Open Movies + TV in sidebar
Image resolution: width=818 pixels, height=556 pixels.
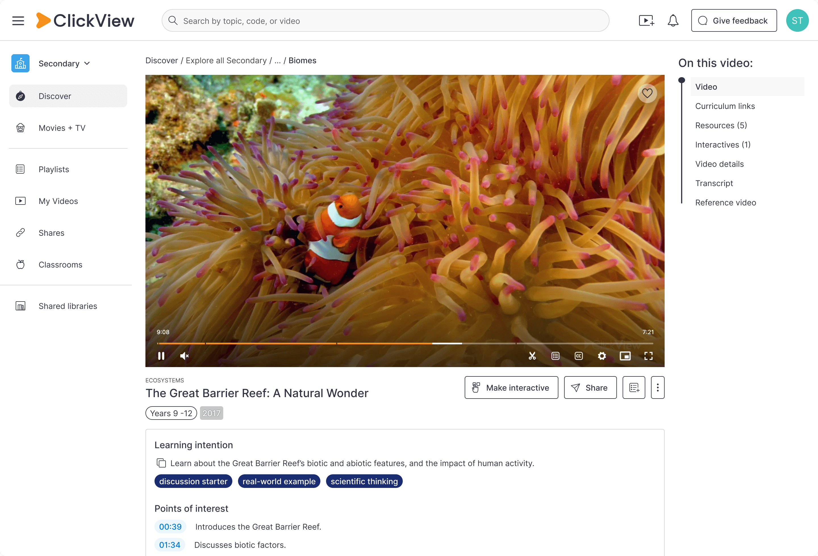[x=68, y=128]
